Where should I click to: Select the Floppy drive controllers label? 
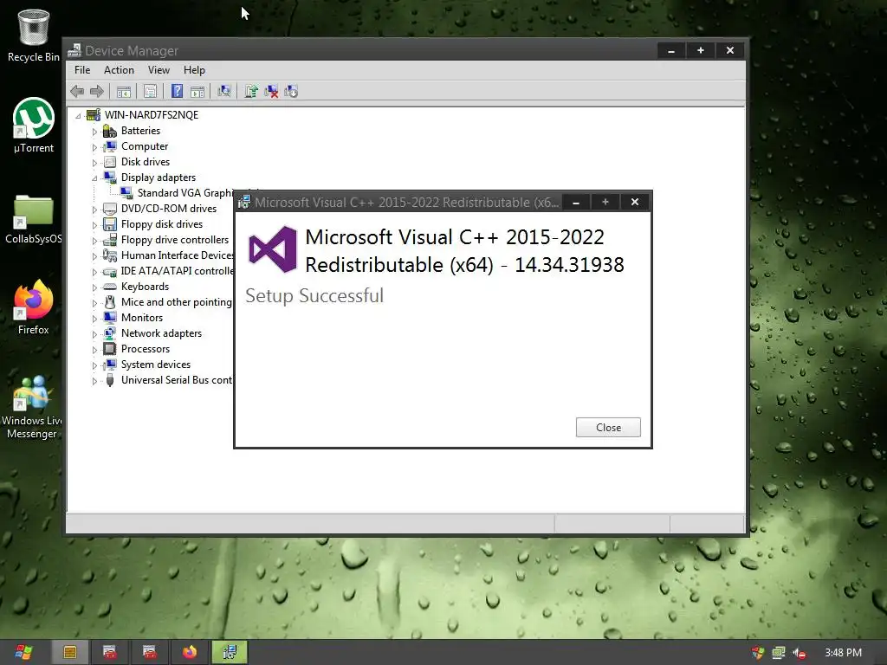[175, 240]
